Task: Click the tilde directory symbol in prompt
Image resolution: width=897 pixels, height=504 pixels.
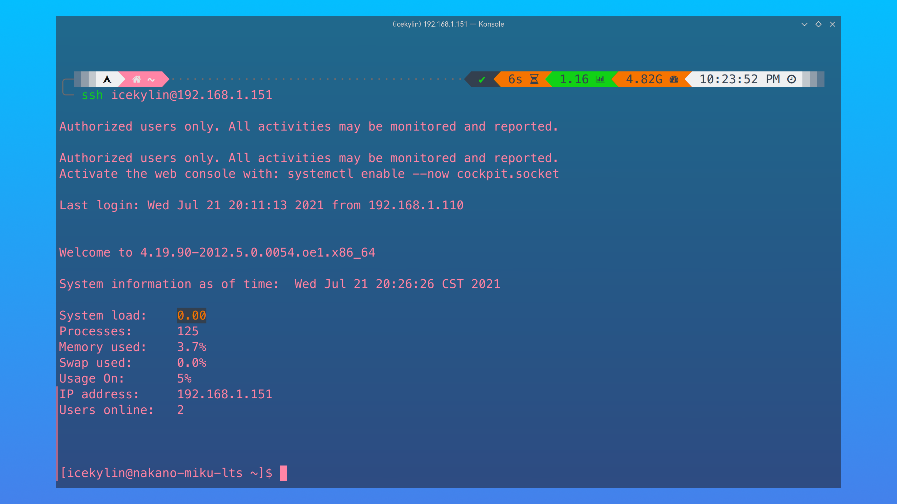Action: 151,80
